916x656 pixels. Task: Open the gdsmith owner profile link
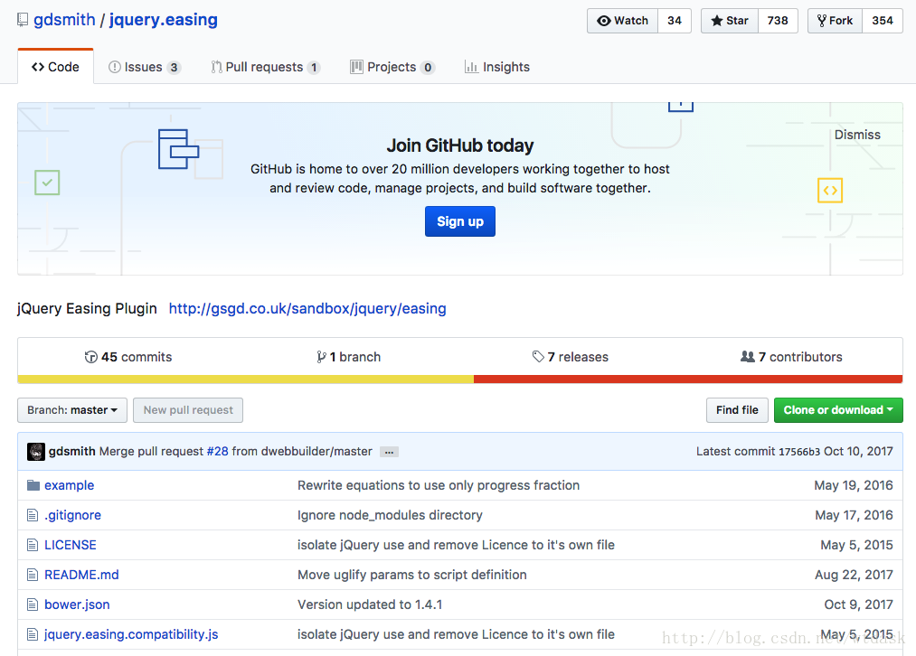click(x=64, y=20)
